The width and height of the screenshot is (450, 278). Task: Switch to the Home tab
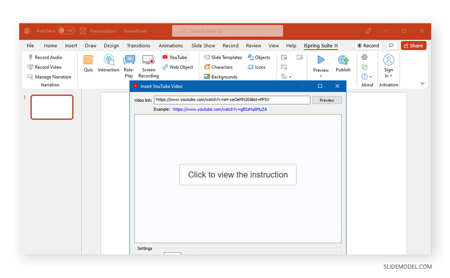(51, 46)
